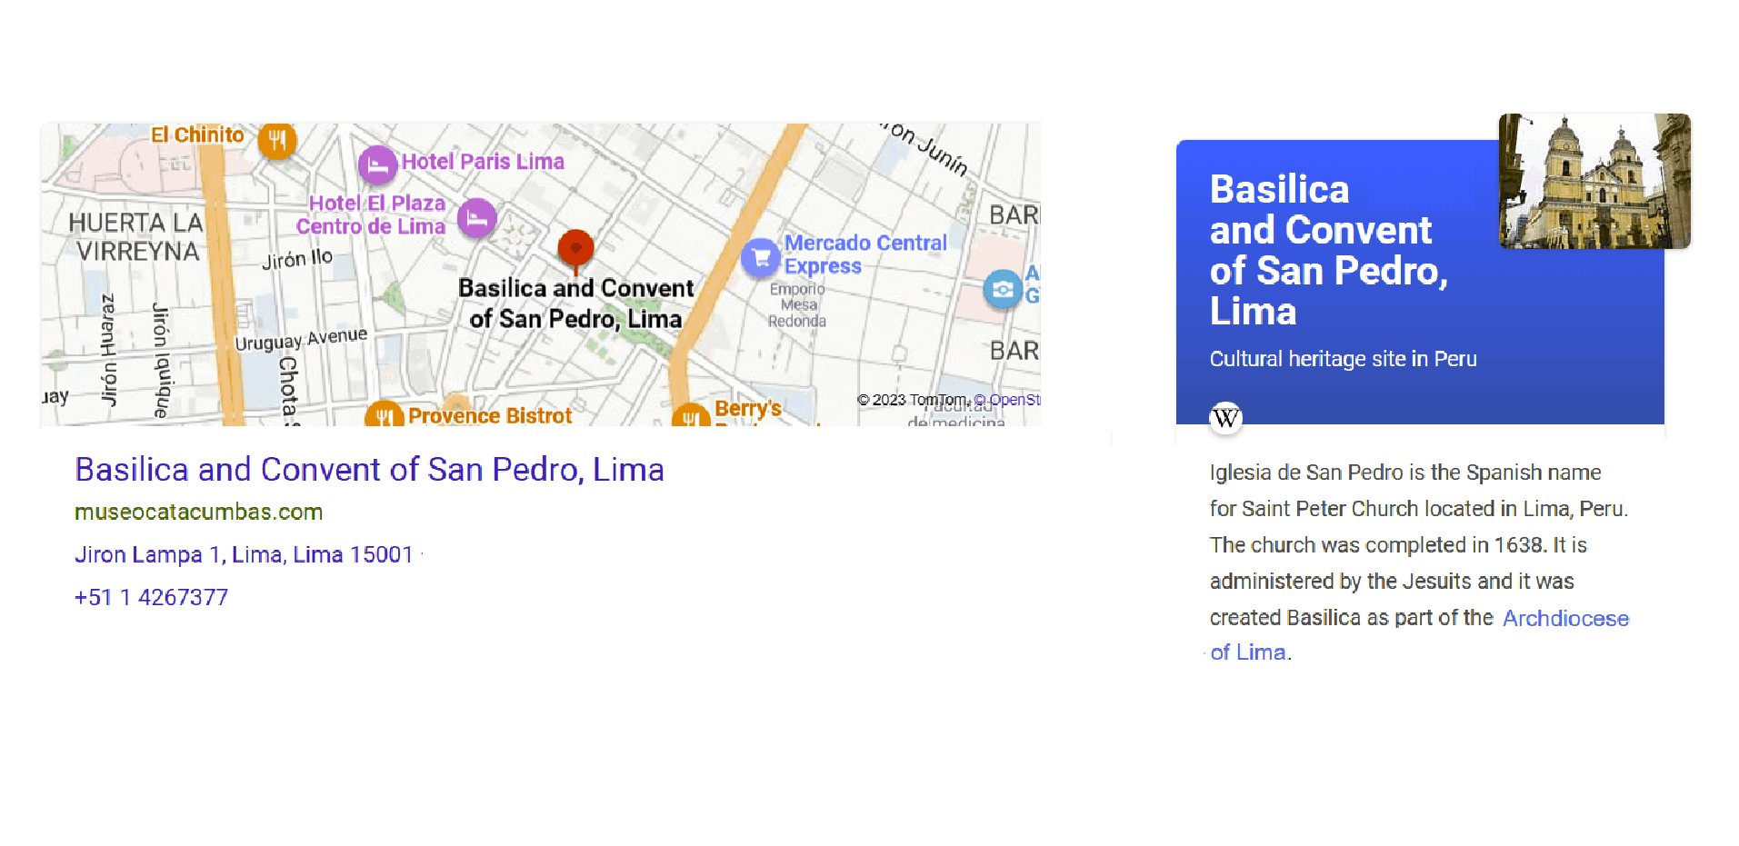Click the Wikipedia W source icon
Screen dimensions: 1739x846
pyautogui.click(x=1225, y=418)
